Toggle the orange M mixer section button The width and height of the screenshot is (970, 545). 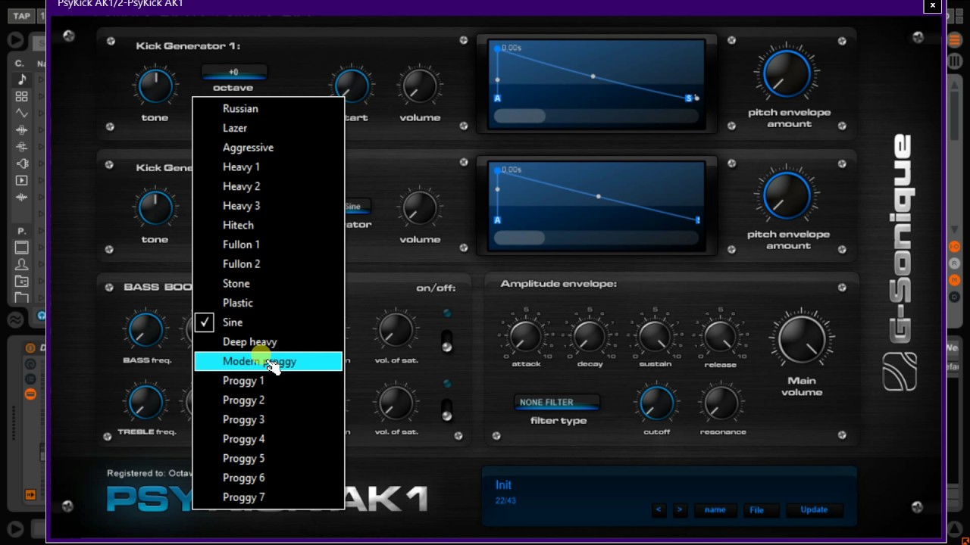click(955, 280)
